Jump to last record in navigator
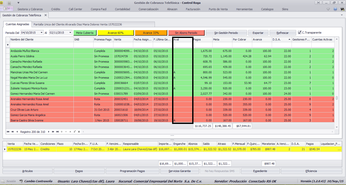This screenshot has width=346, height=185. click(x=57, y=132)
